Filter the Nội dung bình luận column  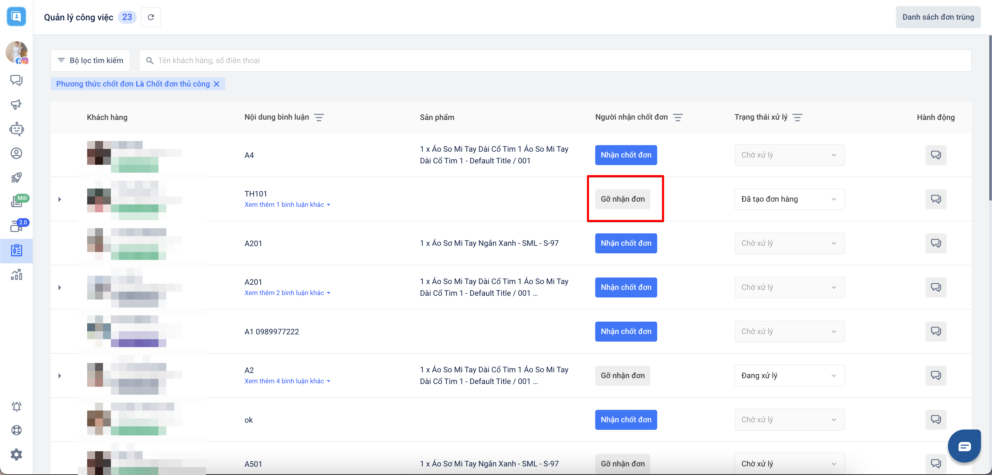(319, 117)
